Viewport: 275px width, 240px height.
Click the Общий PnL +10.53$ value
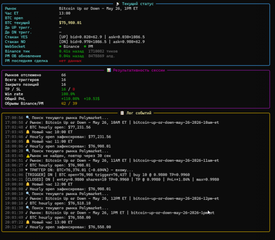tap(92, 99)
